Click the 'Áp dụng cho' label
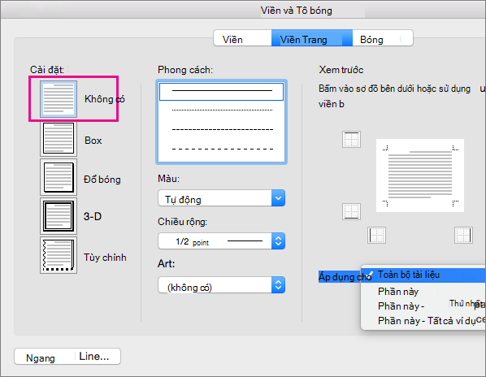486x377 pixels. coord(345,276)
